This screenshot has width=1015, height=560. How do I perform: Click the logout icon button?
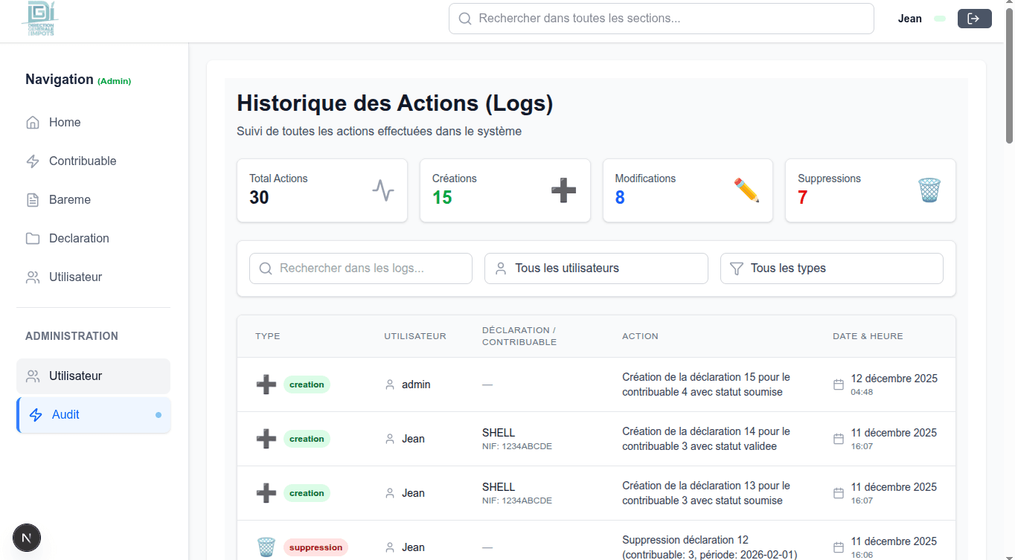point(975,19)
